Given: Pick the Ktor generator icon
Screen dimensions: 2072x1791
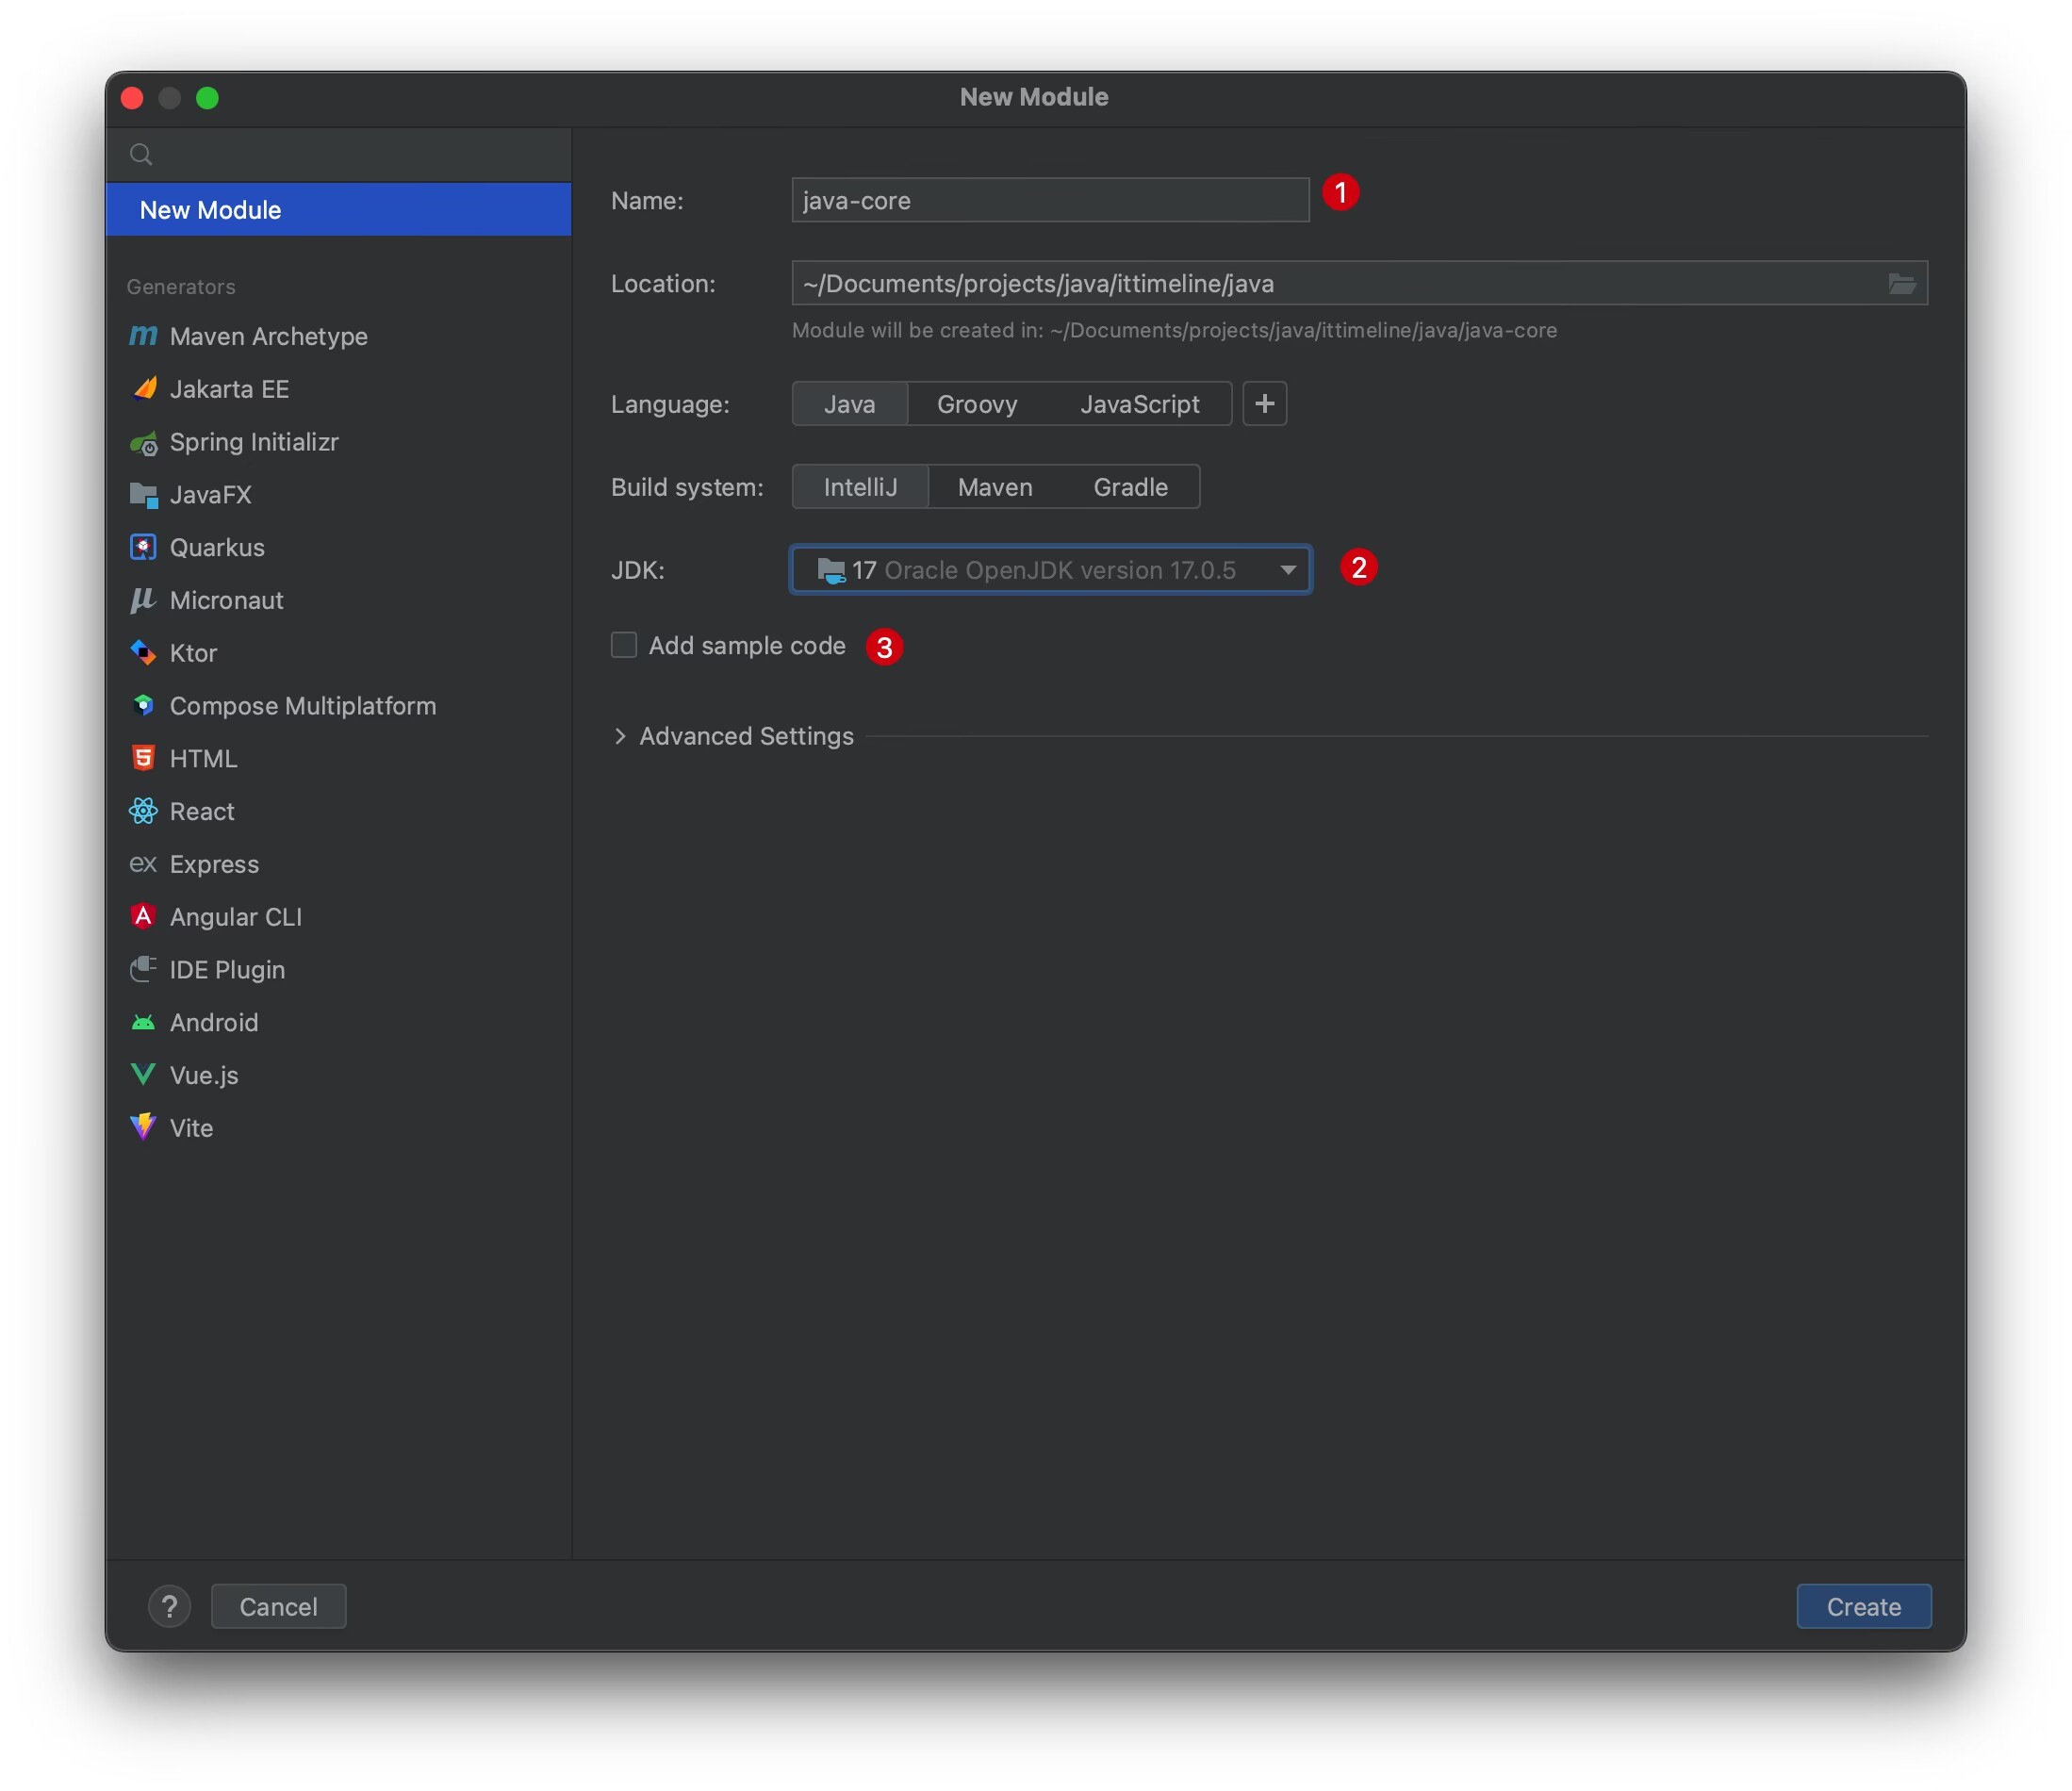Looking at the screenshot, I should [144, 653].
